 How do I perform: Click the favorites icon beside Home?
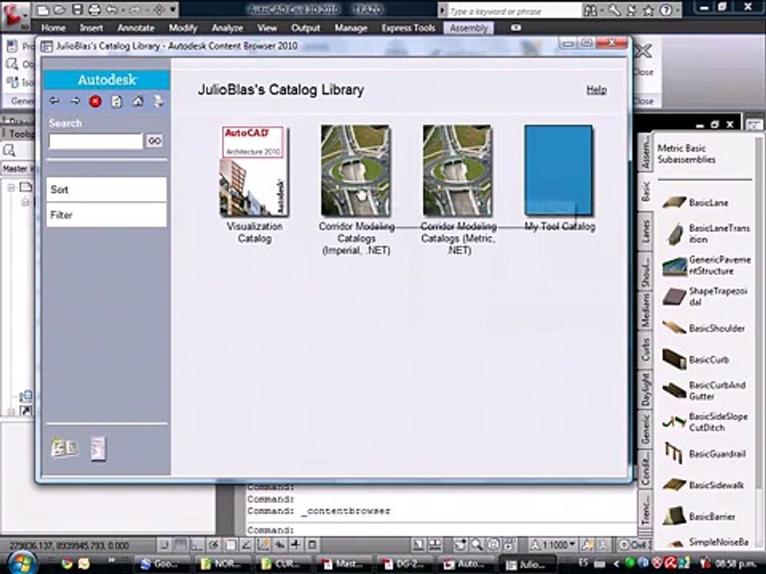(159, 101)
